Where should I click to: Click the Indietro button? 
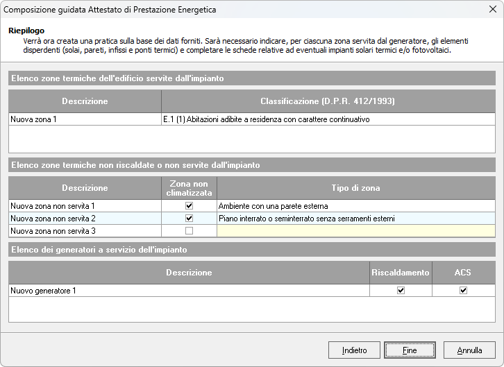tap(354, 350)
